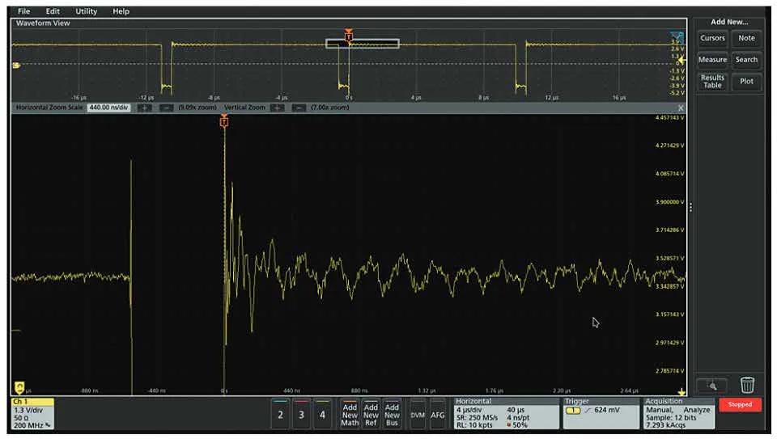Viewport: 777px width, 439px height.
Task: Select the orange trigger position marker in zoom view
Action: point(224,121)
